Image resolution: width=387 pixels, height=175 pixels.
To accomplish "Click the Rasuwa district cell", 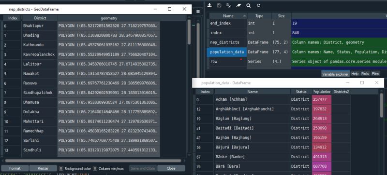I will (40, 83).
